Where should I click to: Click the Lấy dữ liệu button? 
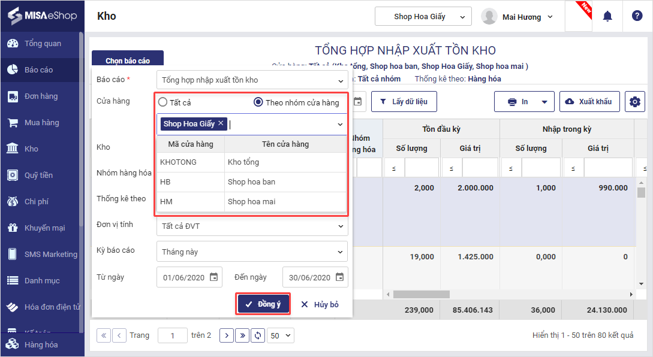pyautogui.click(x=404, y=101)
